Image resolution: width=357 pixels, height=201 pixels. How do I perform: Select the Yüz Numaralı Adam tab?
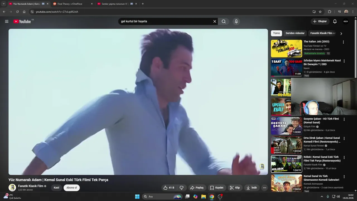coord(26,4)
